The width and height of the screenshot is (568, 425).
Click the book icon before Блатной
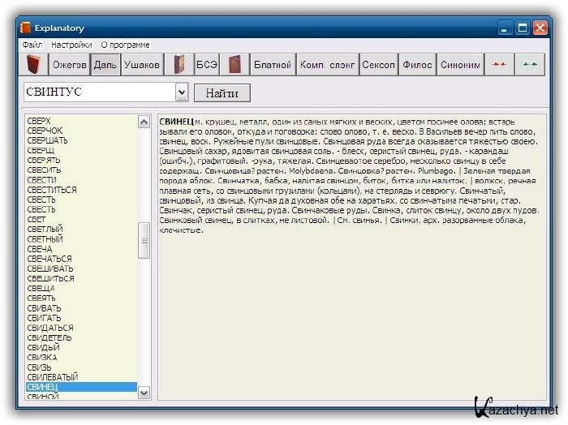pos(235,65)
